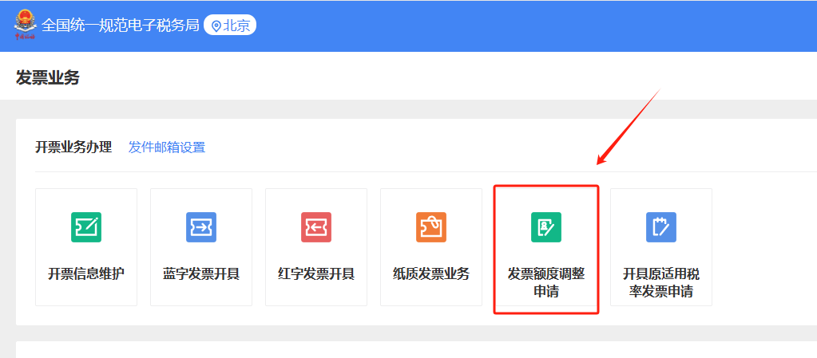The width and height of the screenshot is (817, 358).
Task: Click the 全国统一规范电子税务局 site title
Action: pyautogui.click(x=120, y=26)
